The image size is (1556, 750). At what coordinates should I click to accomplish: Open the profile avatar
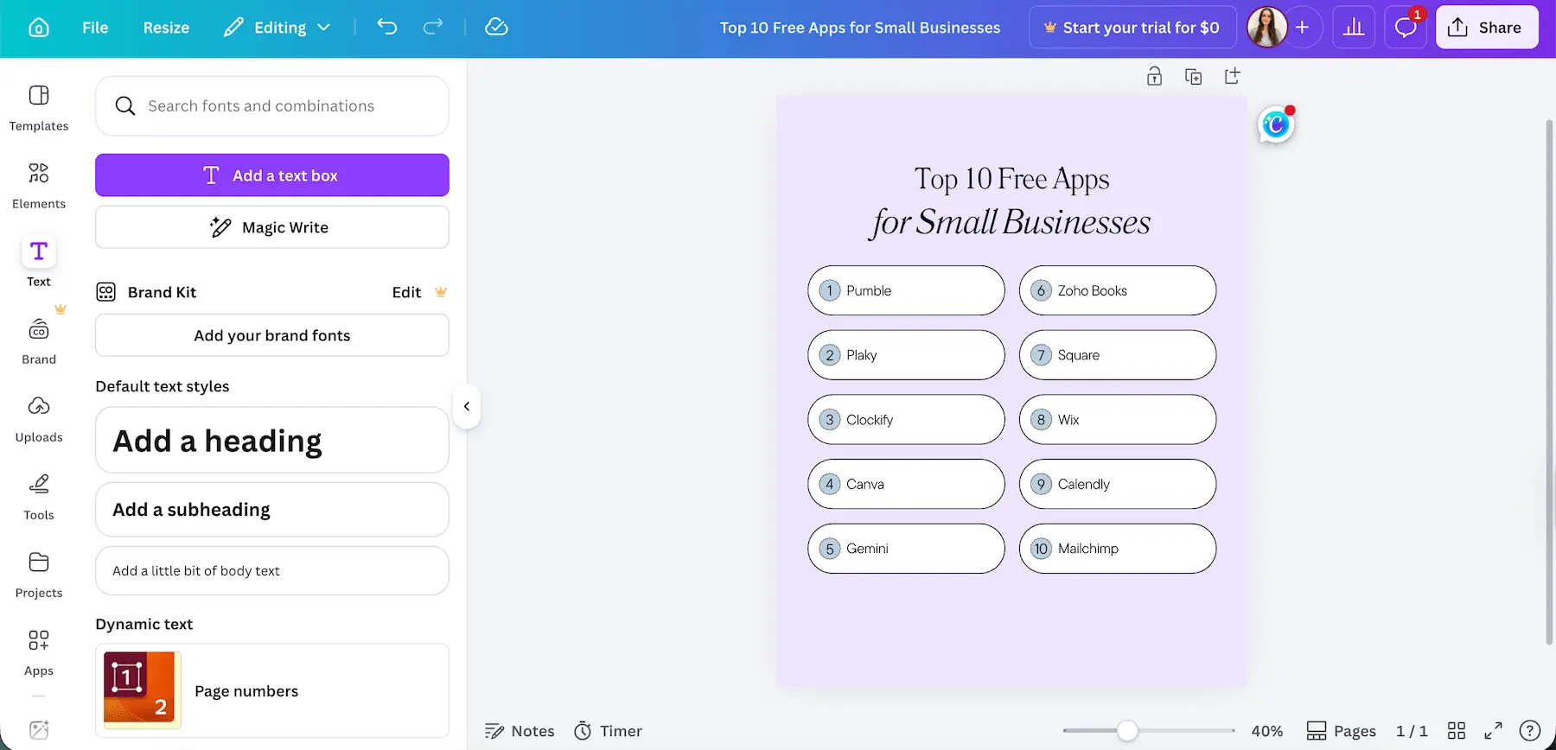[x=1266, y=28]
